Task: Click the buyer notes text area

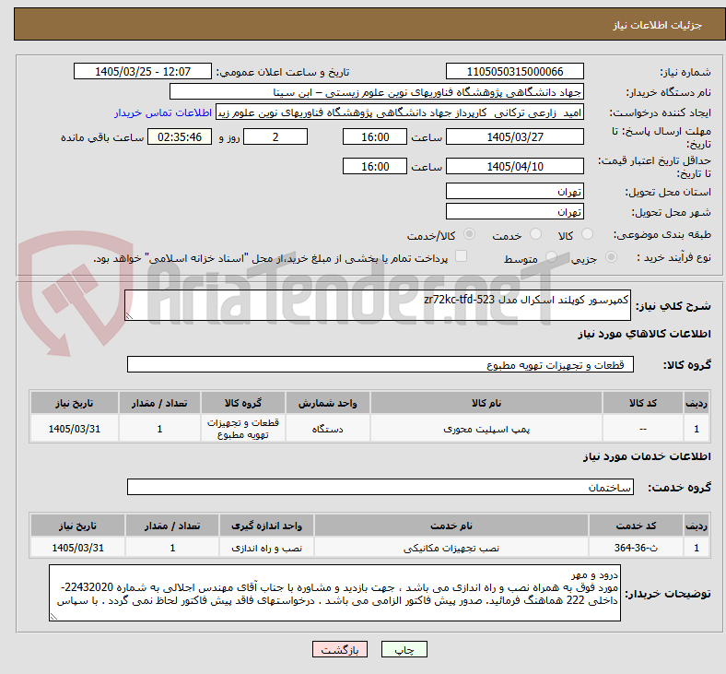Action: tap(334, 593)
